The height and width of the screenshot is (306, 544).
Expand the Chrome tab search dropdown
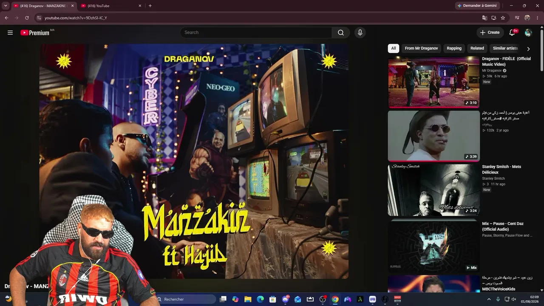(x=6, y=6)
